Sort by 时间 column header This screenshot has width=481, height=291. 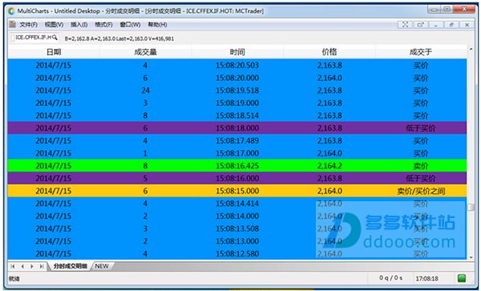pos(237,52)
